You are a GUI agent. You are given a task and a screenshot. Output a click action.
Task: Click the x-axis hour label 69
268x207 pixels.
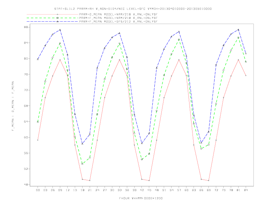(x=209, y=190)
